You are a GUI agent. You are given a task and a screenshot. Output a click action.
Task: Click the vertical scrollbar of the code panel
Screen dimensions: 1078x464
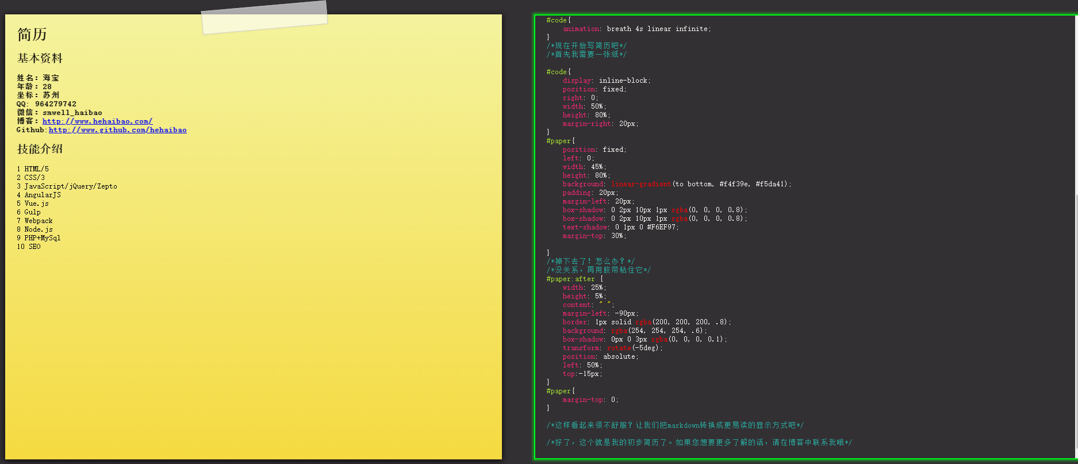(1076, 322)
